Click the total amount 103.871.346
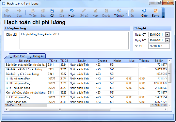 (x=159, y=105)
